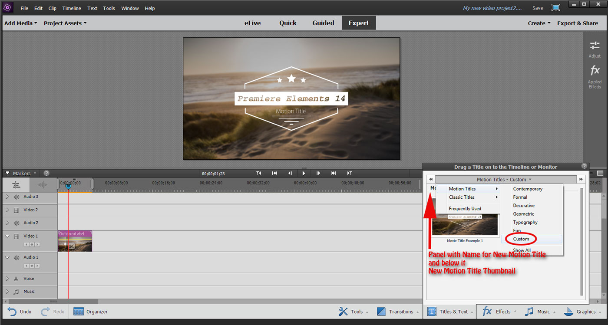
Task: Toggle the Video 1 track film icon
Action: tap(16, 236)
